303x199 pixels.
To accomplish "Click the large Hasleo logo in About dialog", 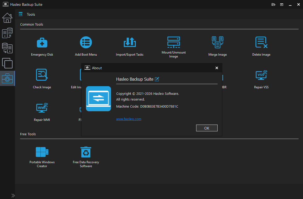I will click(x=98, y=99).
